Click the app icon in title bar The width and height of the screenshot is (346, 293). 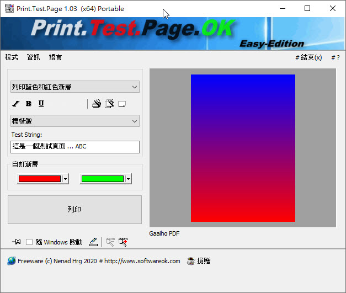pos(9,8)
